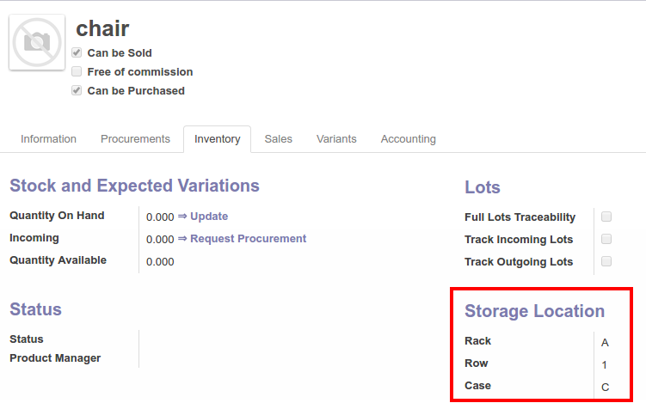Switch to the Accounting tab
This screenshot has height=403, width=646.
pos(408,139)
